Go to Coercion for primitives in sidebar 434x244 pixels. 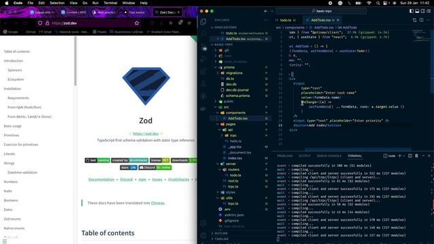21,144
